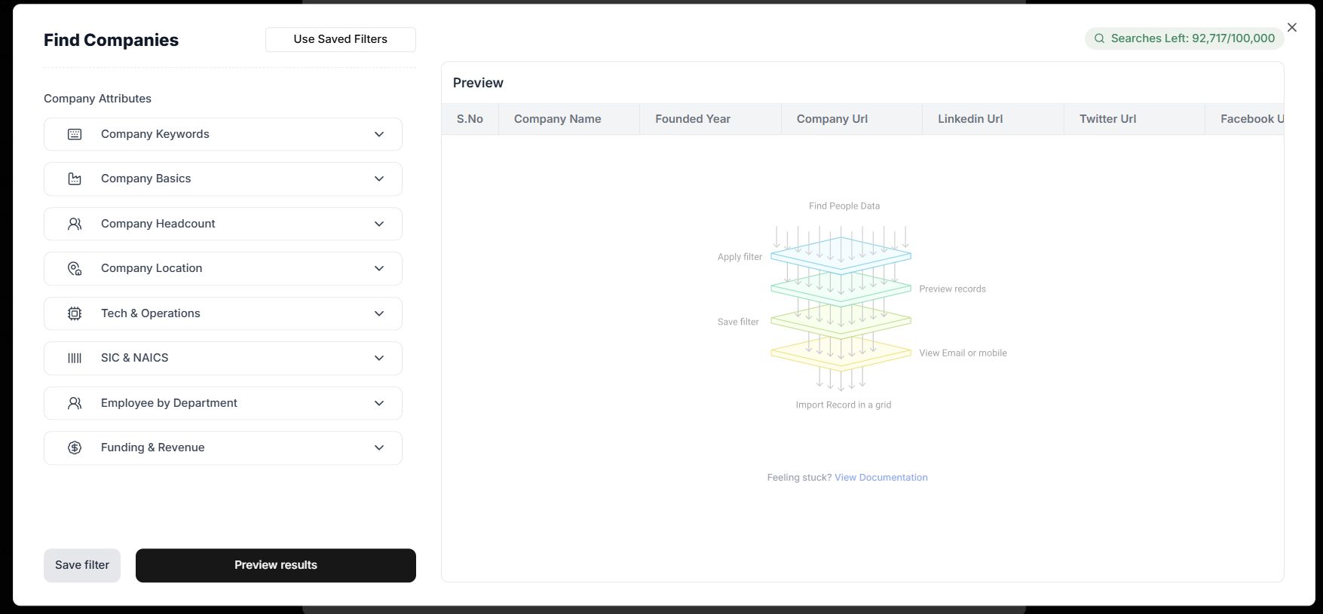Expand the Company Headcount chevron
The image size is (1323, 614).
[x=379, y=224]
